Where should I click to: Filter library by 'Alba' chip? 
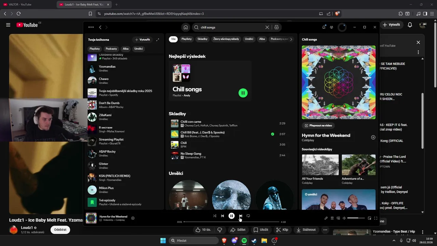[126, 49]
